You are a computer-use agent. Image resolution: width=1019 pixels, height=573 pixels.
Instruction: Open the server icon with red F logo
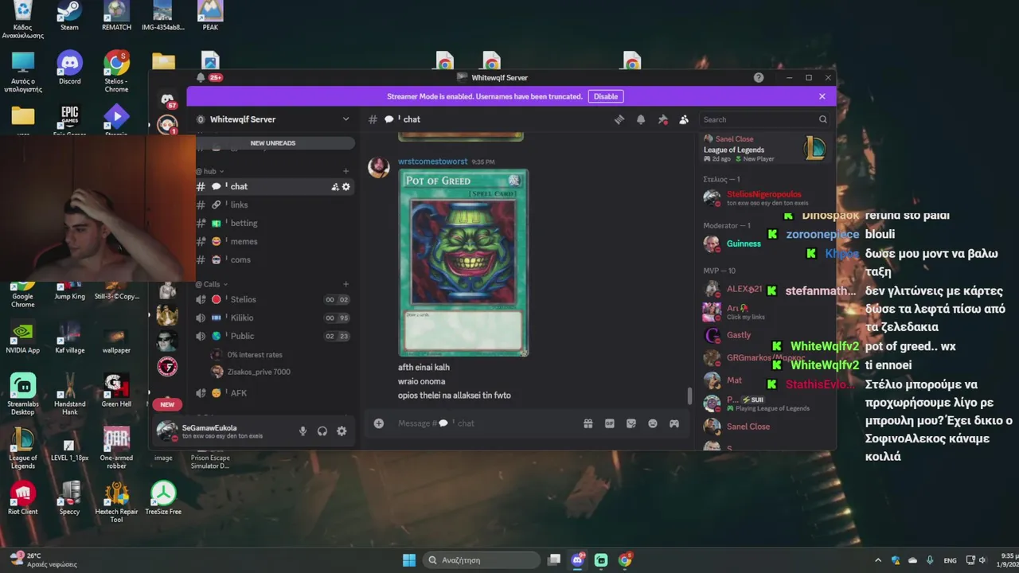(167, 367)
